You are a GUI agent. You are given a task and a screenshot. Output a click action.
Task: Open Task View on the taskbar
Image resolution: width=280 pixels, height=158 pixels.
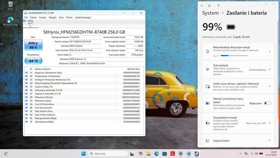[132, 154]
